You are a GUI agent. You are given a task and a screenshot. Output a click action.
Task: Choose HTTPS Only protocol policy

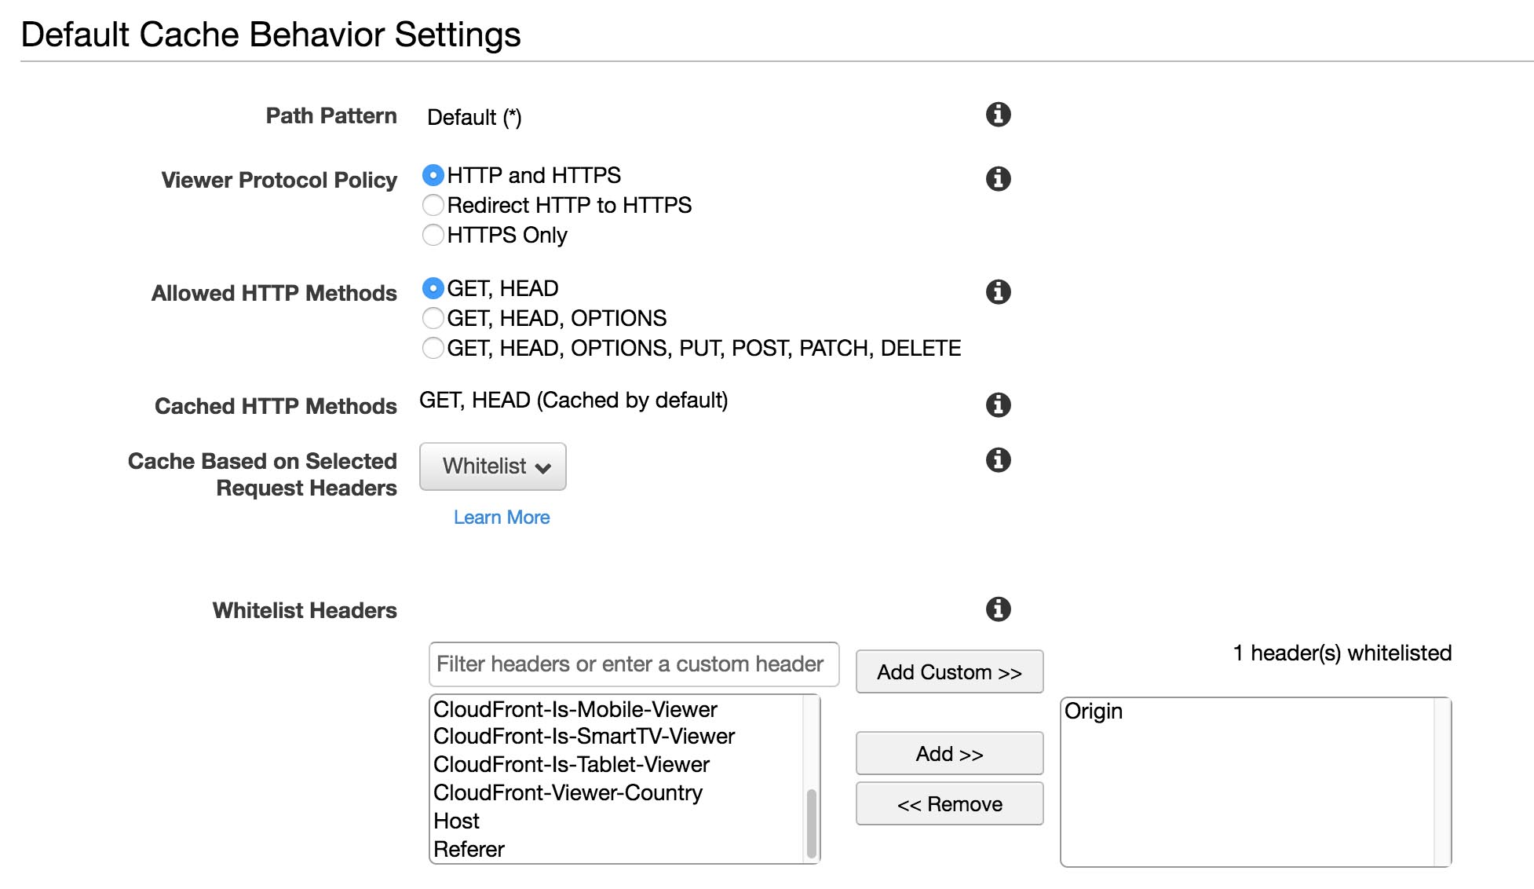click(x=433, y=235)
